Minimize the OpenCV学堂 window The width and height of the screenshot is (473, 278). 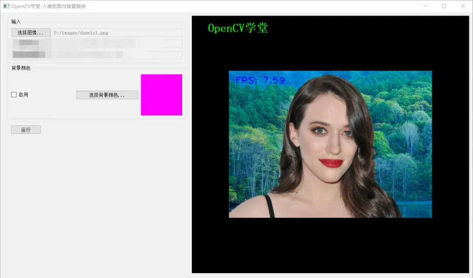(424, 6)
